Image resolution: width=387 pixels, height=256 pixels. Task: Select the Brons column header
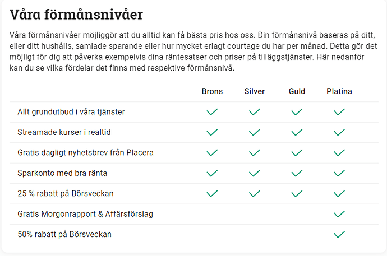click(x=212, y=91)
